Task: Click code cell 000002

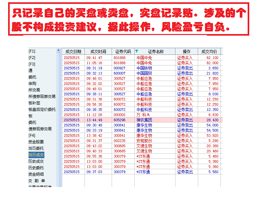Action: (119, 115)
